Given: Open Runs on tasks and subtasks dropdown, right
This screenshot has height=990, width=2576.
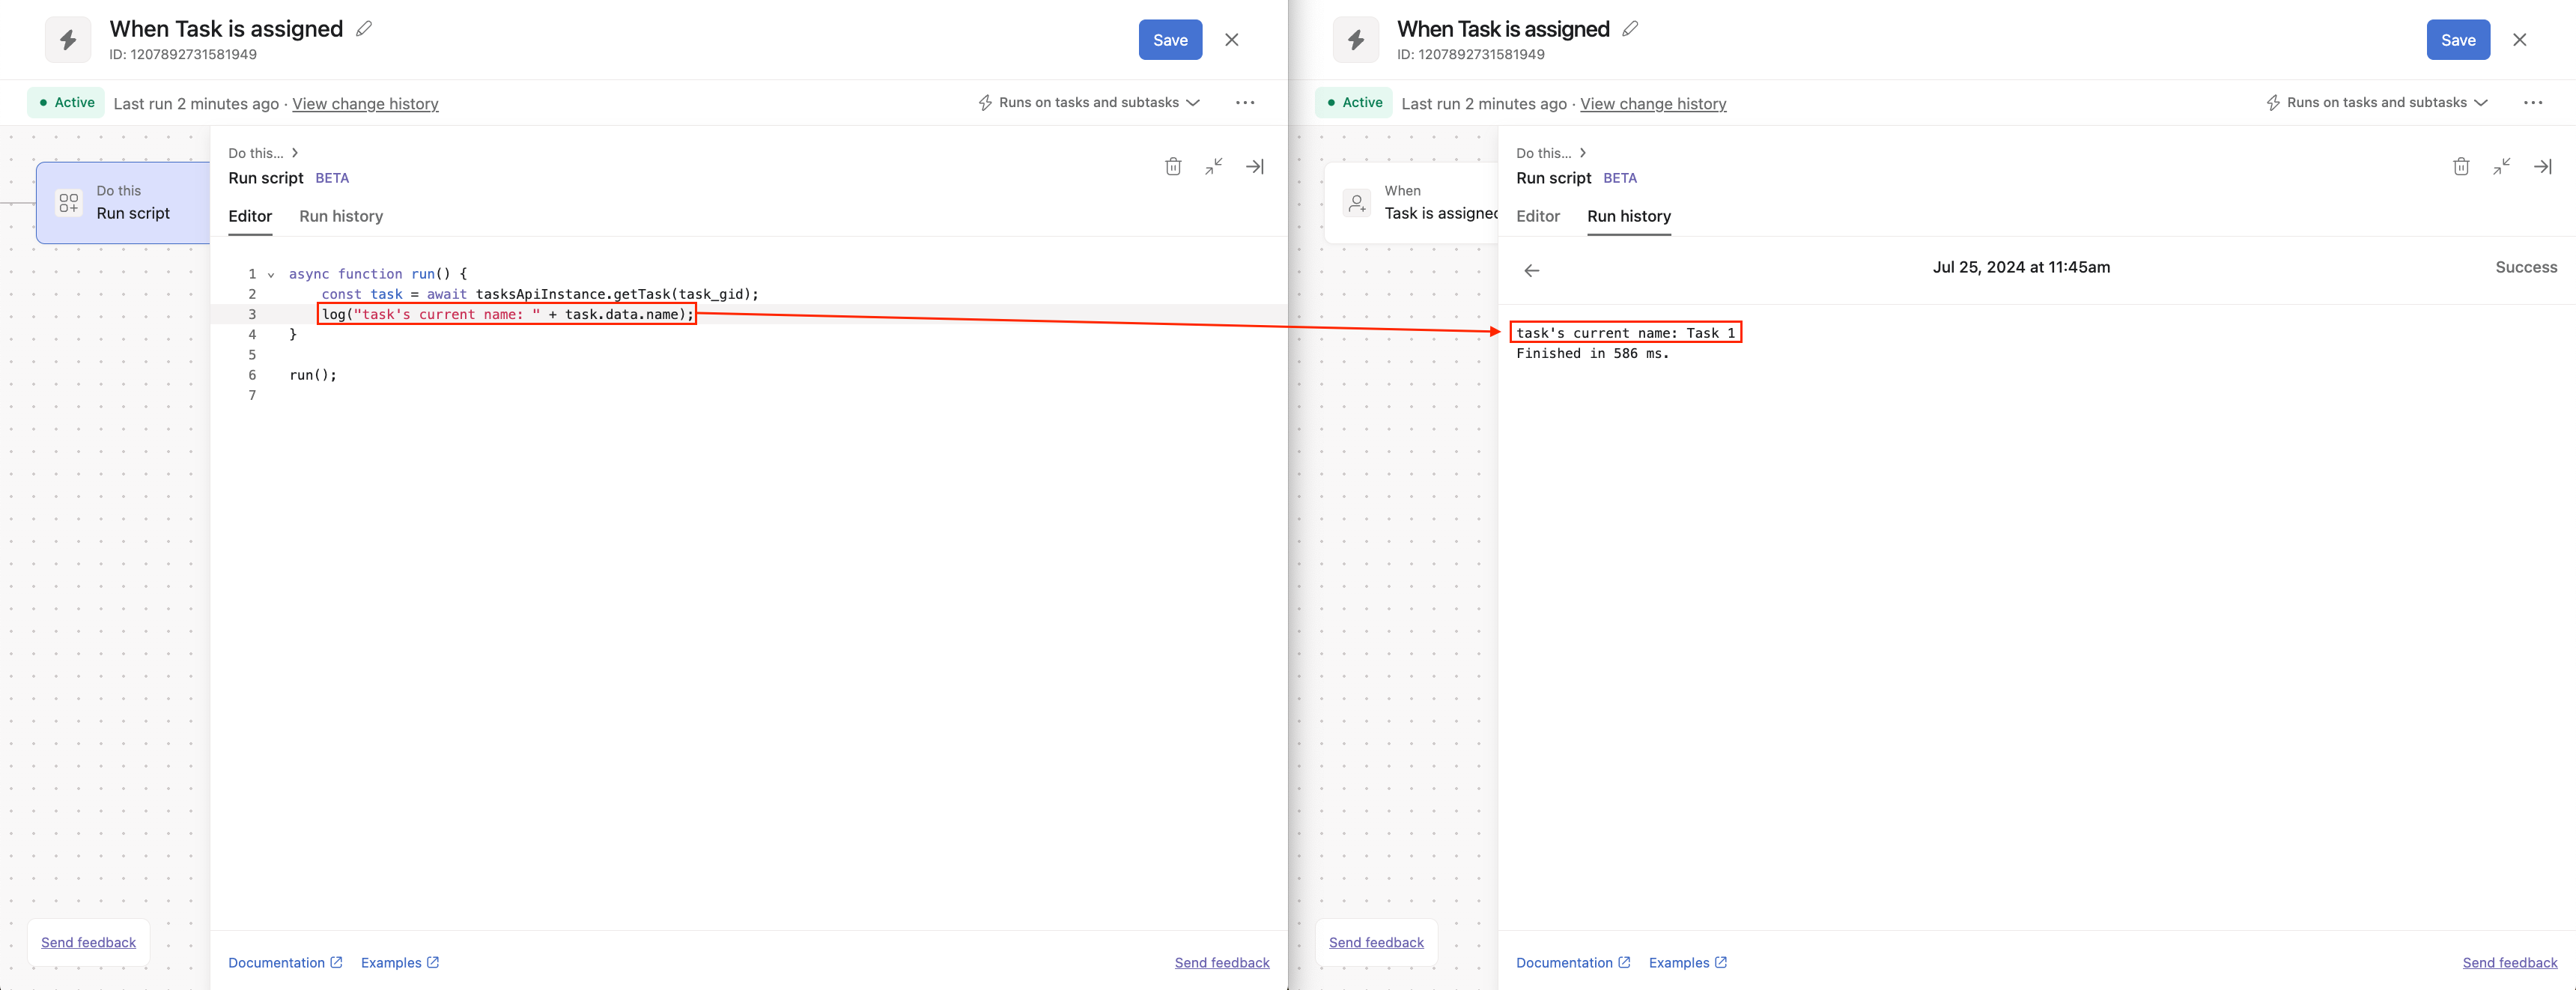Looking at the screenshot, I should point(2377,103).
